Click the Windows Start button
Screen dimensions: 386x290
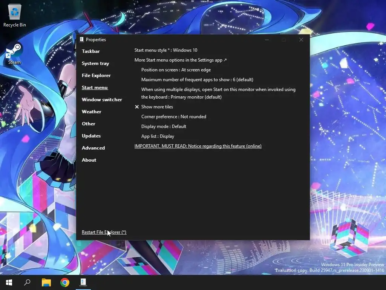click(x=9, y=282)
